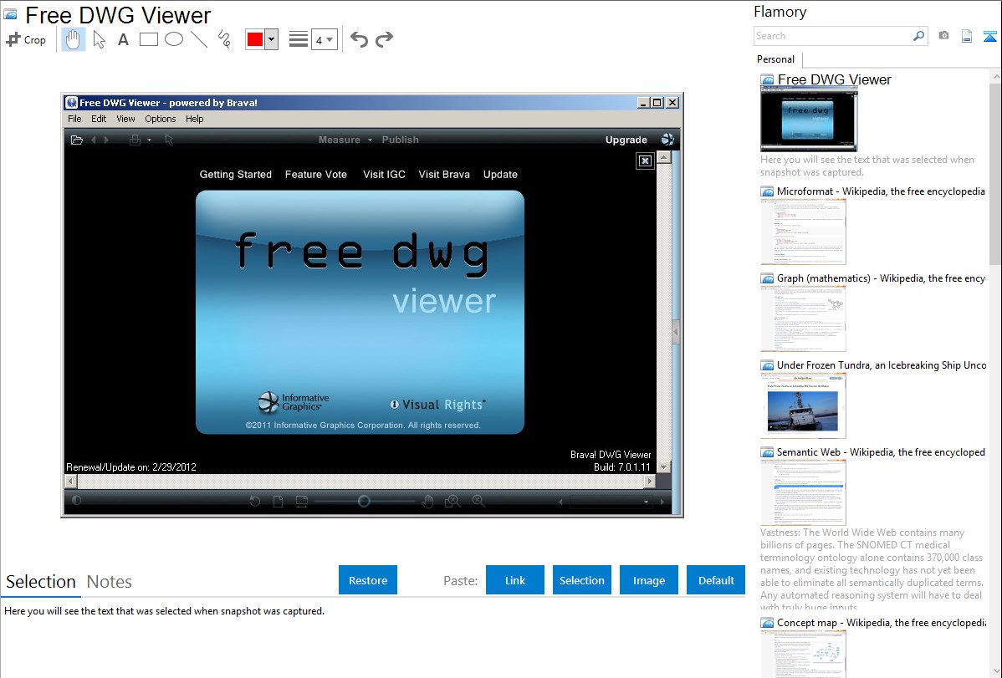Click the camera snapshot icon
The width and height of the screenshot is (1002, 678).
pyautogui.click(x=943, y=36)
